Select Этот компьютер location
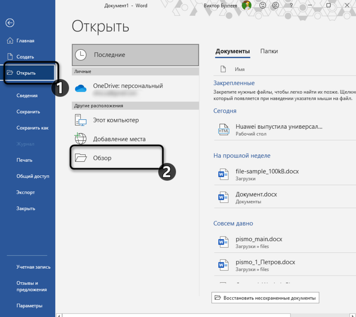Image resolution: width=356 pixels, height=317 pixels. (135, 120)
